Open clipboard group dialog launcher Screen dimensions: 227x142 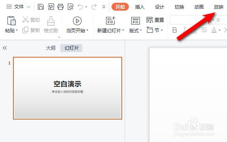[x=59, y=37]
